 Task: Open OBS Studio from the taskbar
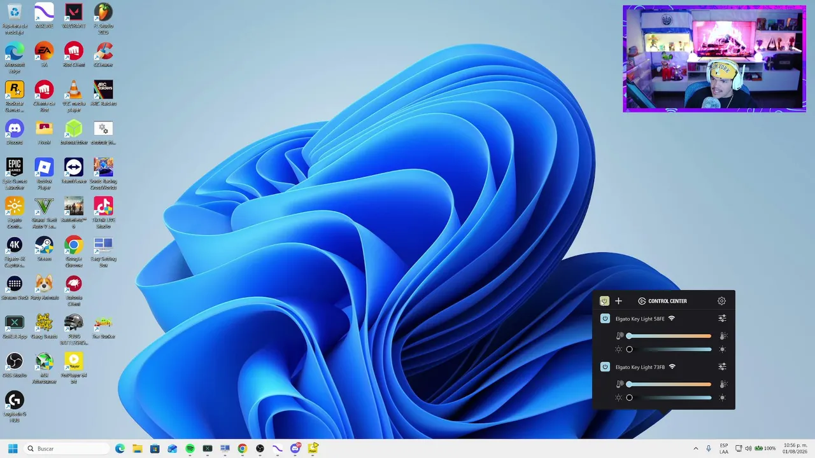[260, 448]
